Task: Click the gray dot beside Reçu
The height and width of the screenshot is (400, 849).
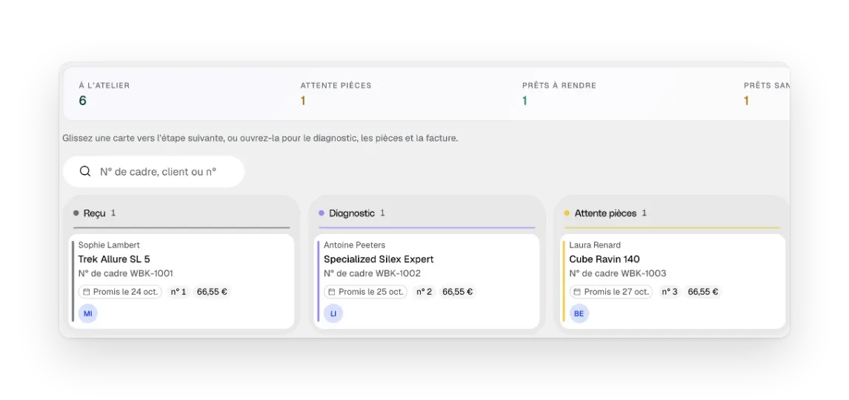Action: [76, 213]
